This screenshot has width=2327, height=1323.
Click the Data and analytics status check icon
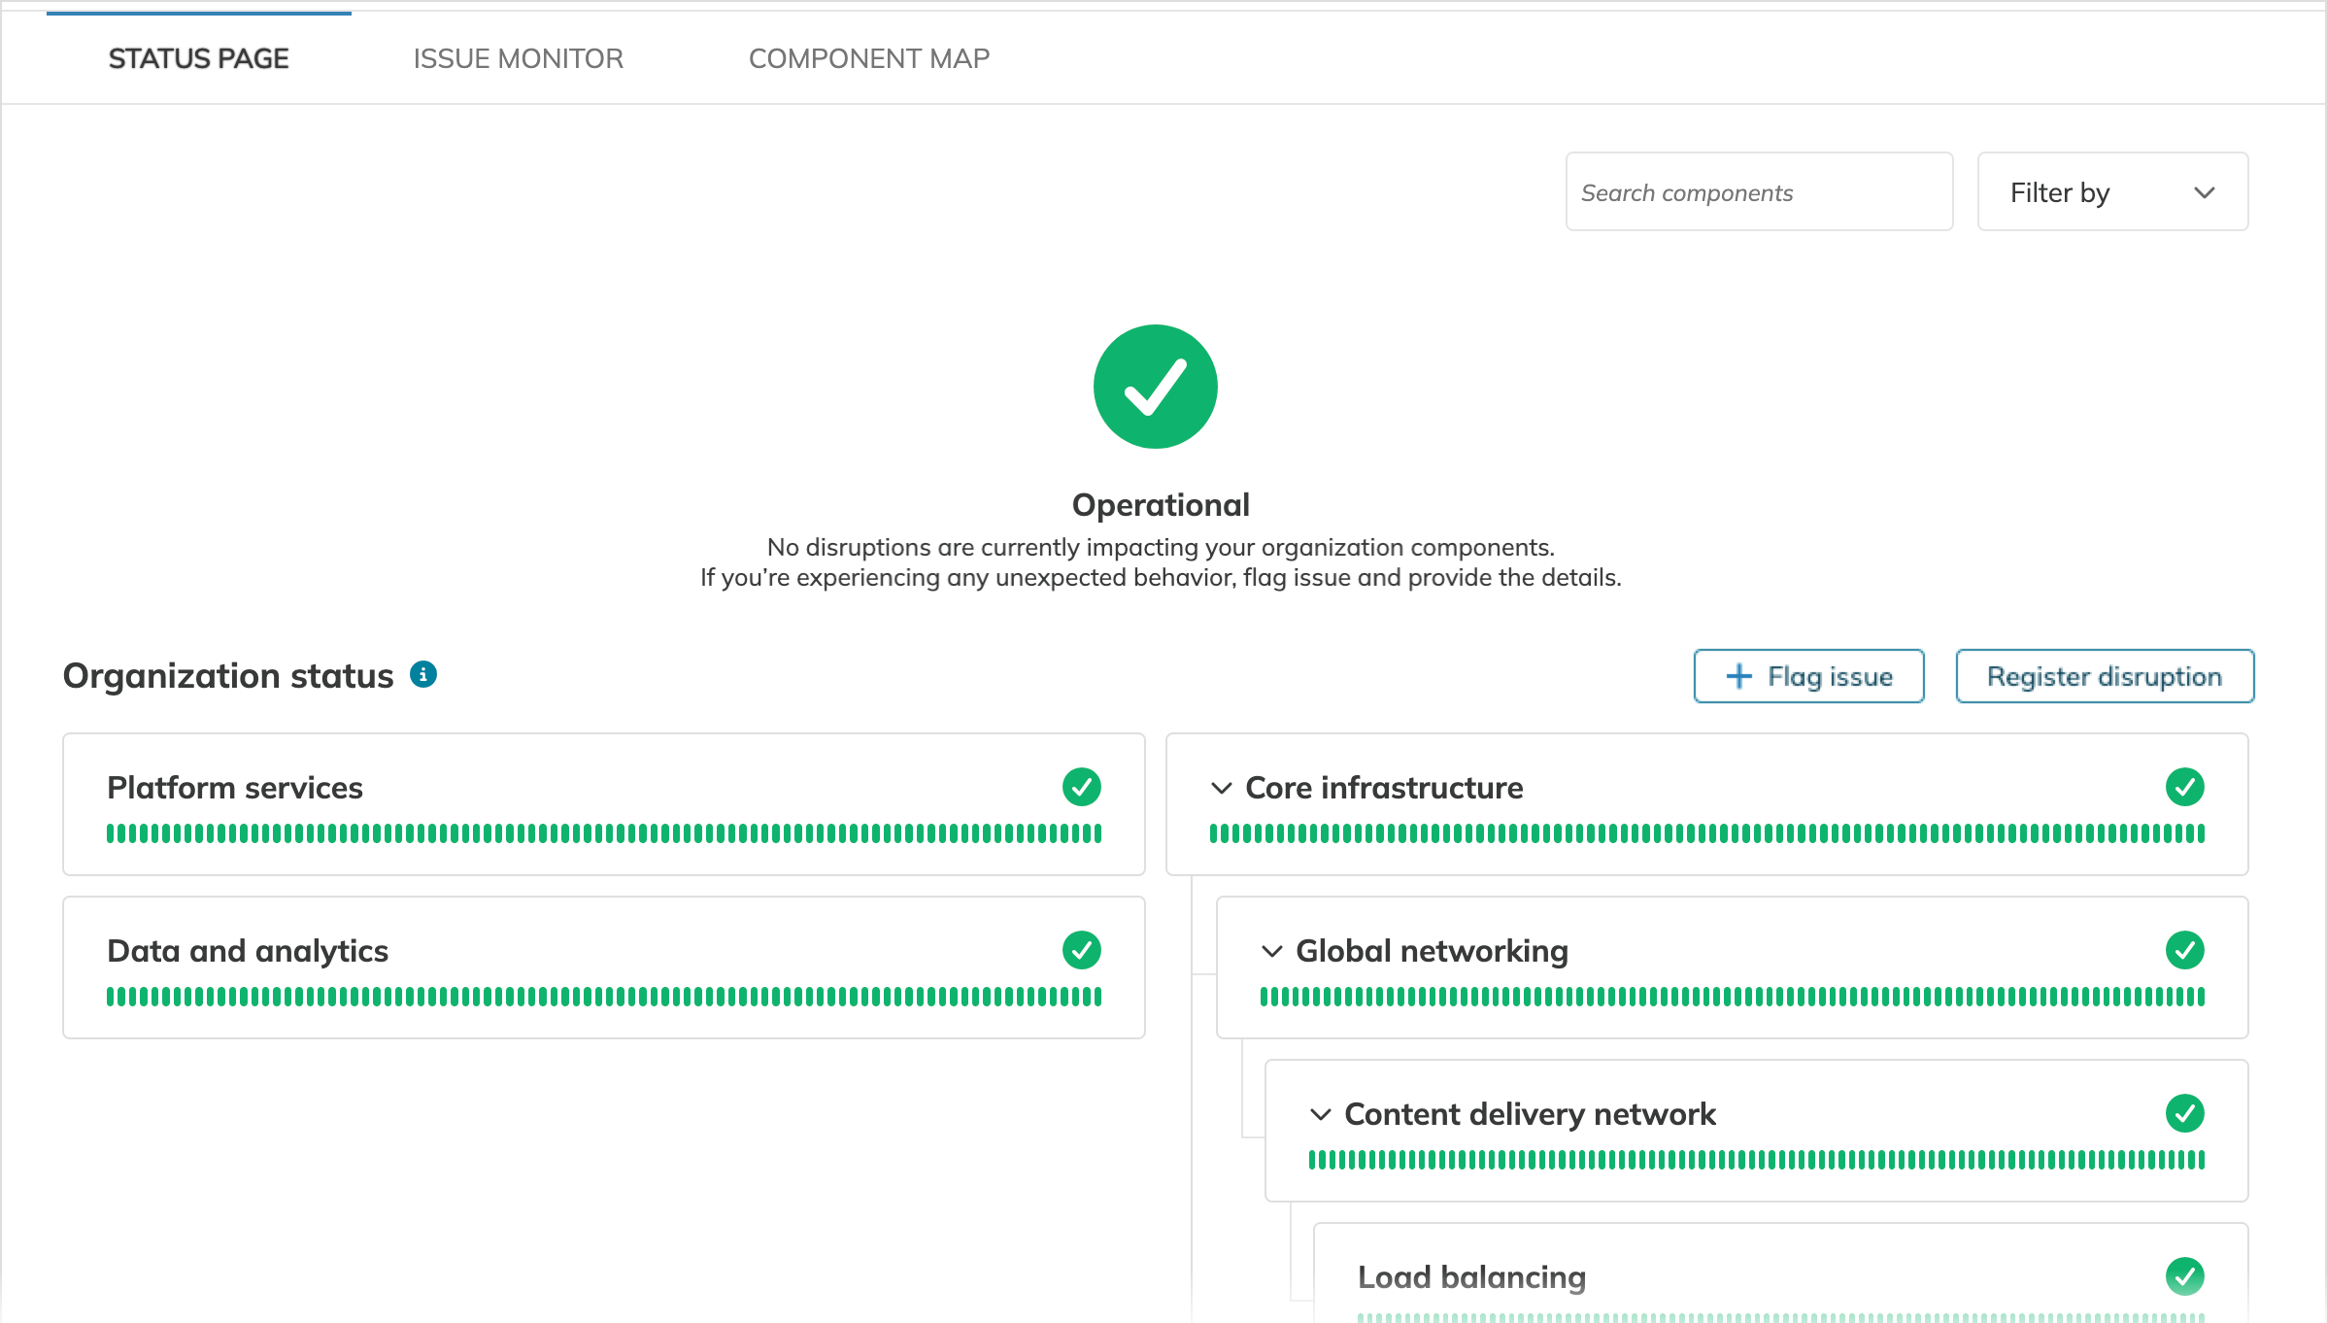(x=1081, y=950)
